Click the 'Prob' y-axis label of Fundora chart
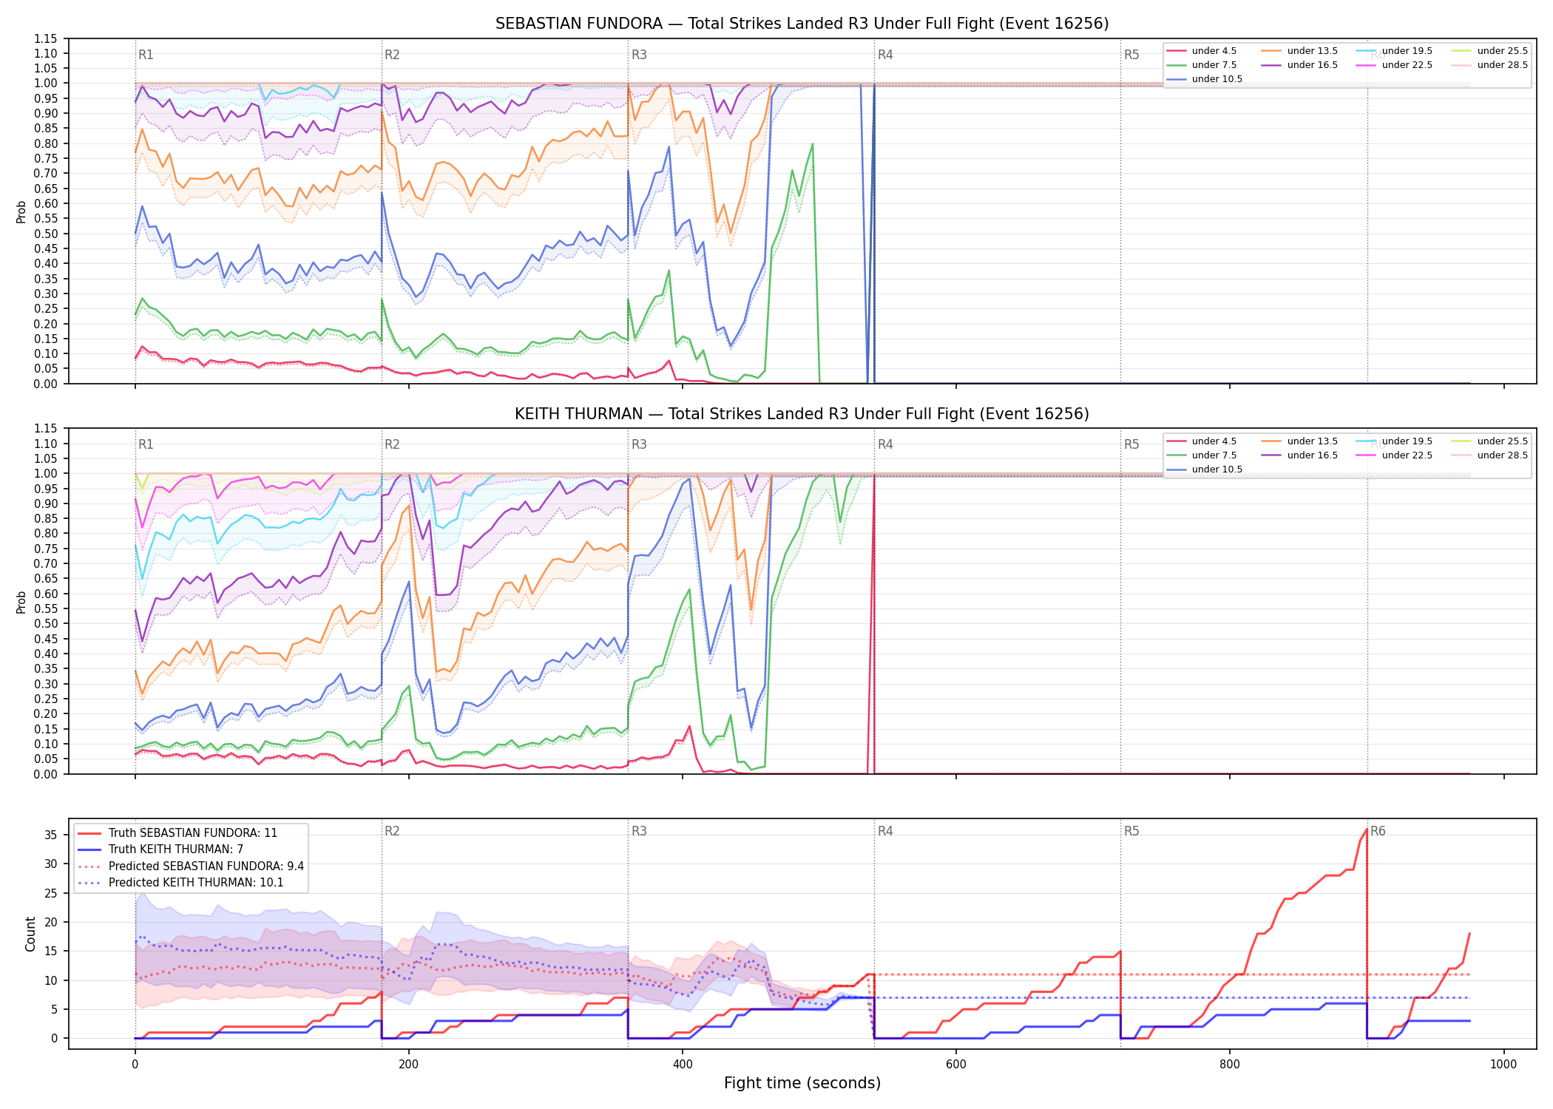 [21, 212]
